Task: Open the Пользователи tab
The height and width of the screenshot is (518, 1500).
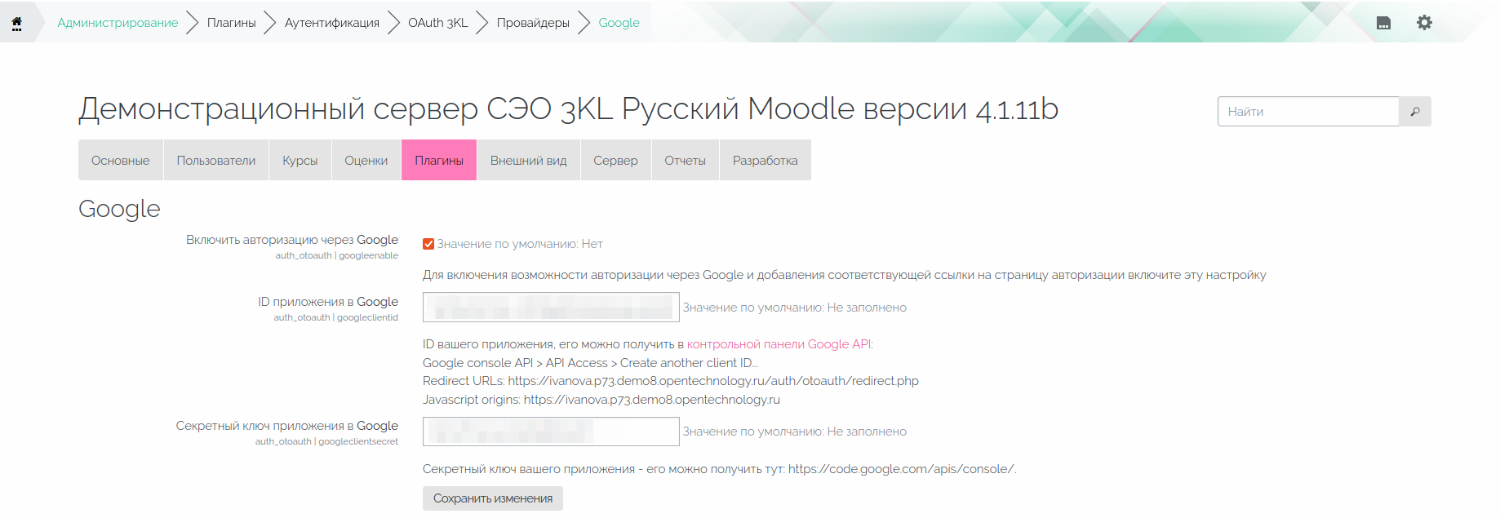Action: tap(216, 160)
